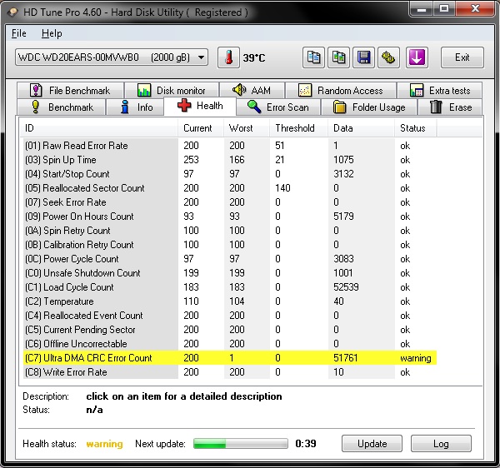Close the HD Tune Pro window
The image size is (500, 468).
[x=476, y=8]
